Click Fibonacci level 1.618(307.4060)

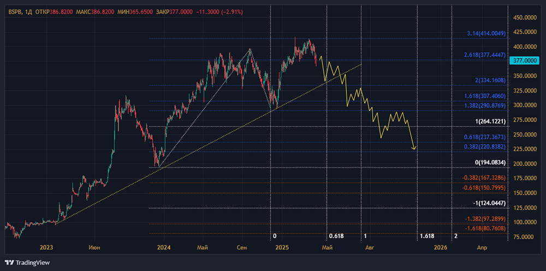point(486,96)
